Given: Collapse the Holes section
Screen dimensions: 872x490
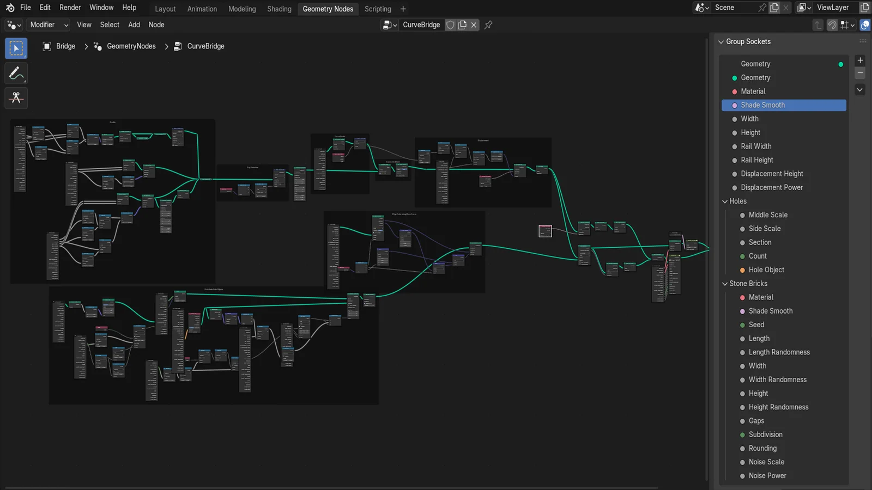Looking at the screenshot, I should pyautogui.click(x=725, y=201).
